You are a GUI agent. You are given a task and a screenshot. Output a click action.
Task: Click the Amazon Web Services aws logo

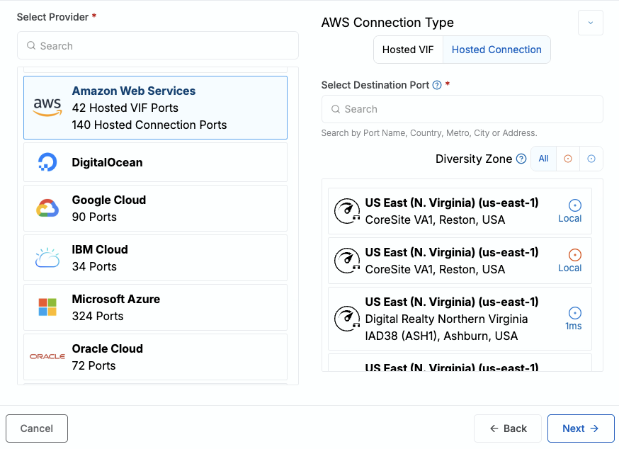click(x=47, y=108)
